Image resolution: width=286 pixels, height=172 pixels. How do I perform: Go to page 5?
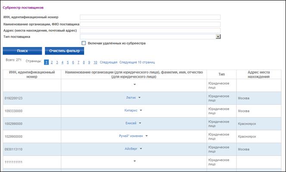pos(68,62)
